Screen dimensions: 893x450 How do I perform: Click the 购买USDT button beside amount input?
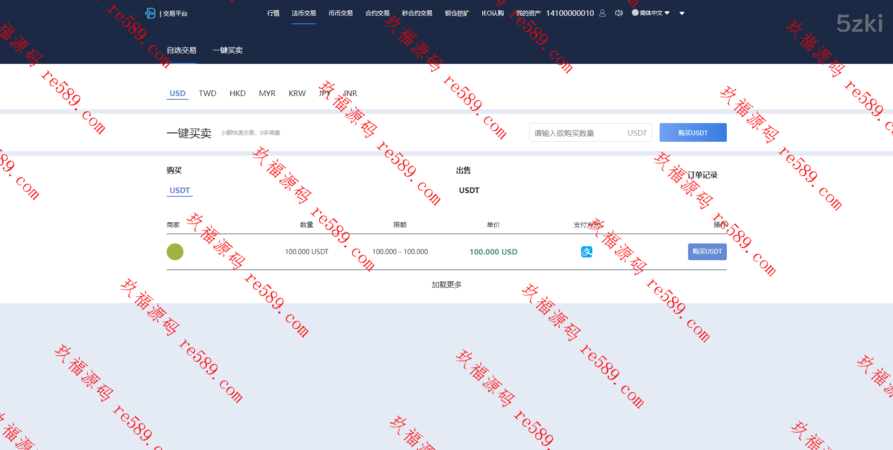(693, 133)
